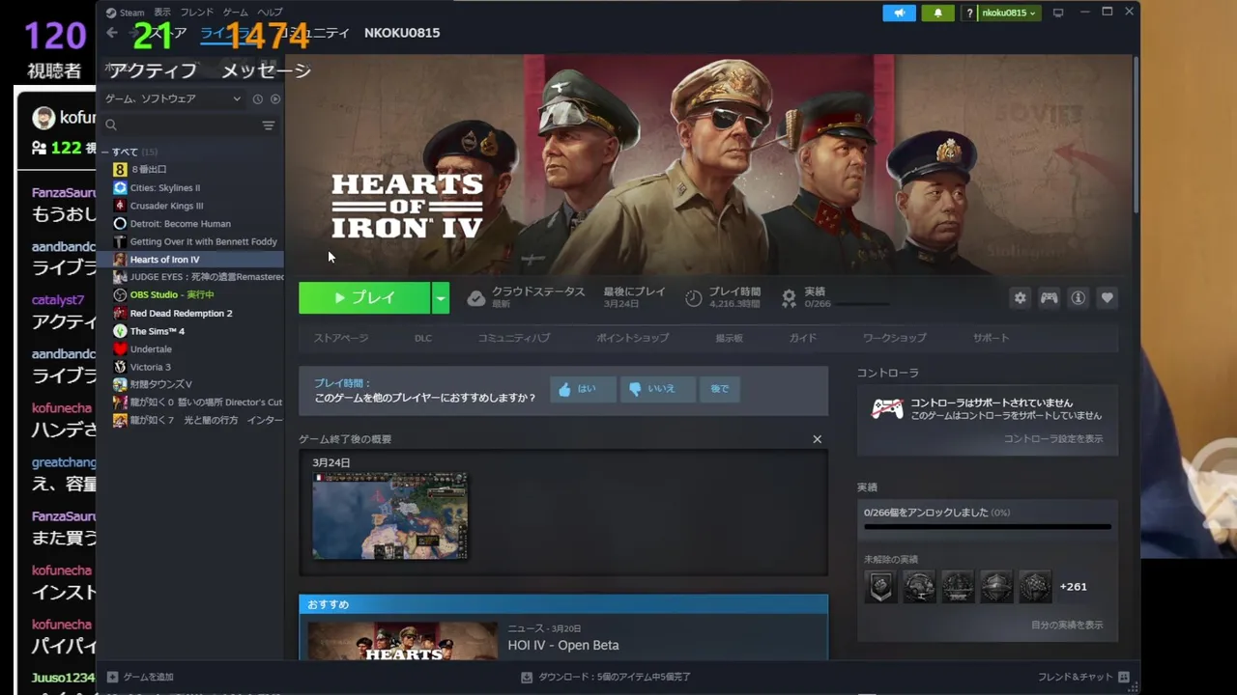This screenshot has width=1237, height=695.
Task: Click いいえ thumbs down button
Action: point(657,389)
